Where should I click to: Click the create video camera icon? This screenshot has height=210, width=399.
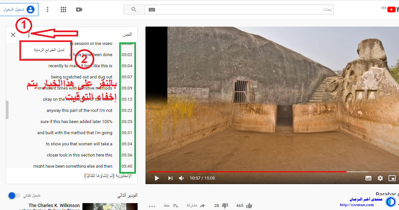[79, 10]
